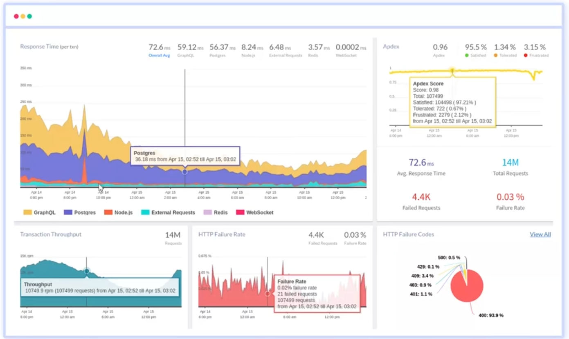Click the 0.96 Apdex score value
Image resolution: width=569 pixels, height=339 pixels.
coord(440,47)
